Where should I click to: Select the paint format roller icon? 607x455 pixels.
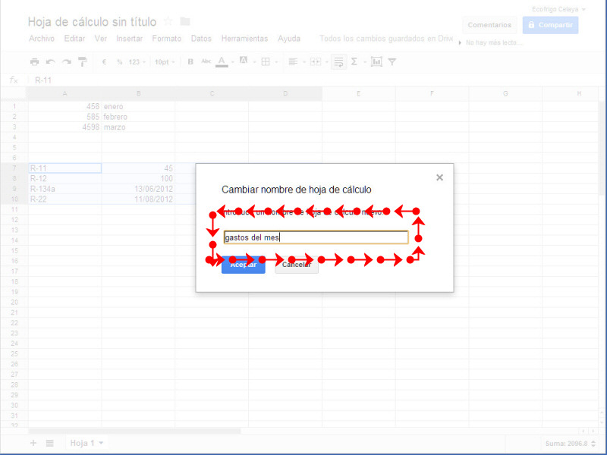click(x=83, y=62)
